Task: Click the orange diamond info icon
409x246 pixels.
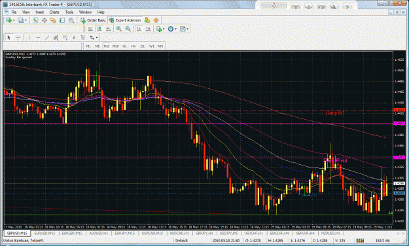Action: 156,20
